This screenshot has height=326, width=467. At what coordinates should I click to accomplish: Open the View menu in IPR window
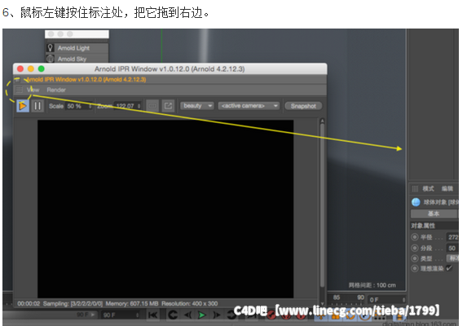(33, 90)
